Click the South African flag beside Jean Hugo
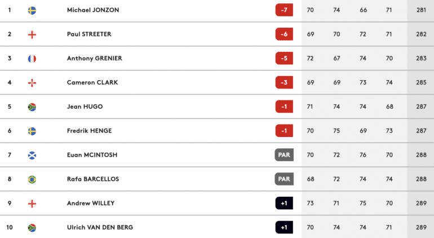The height and width of the screenshot is (238, 434). [x=32, y=107]
